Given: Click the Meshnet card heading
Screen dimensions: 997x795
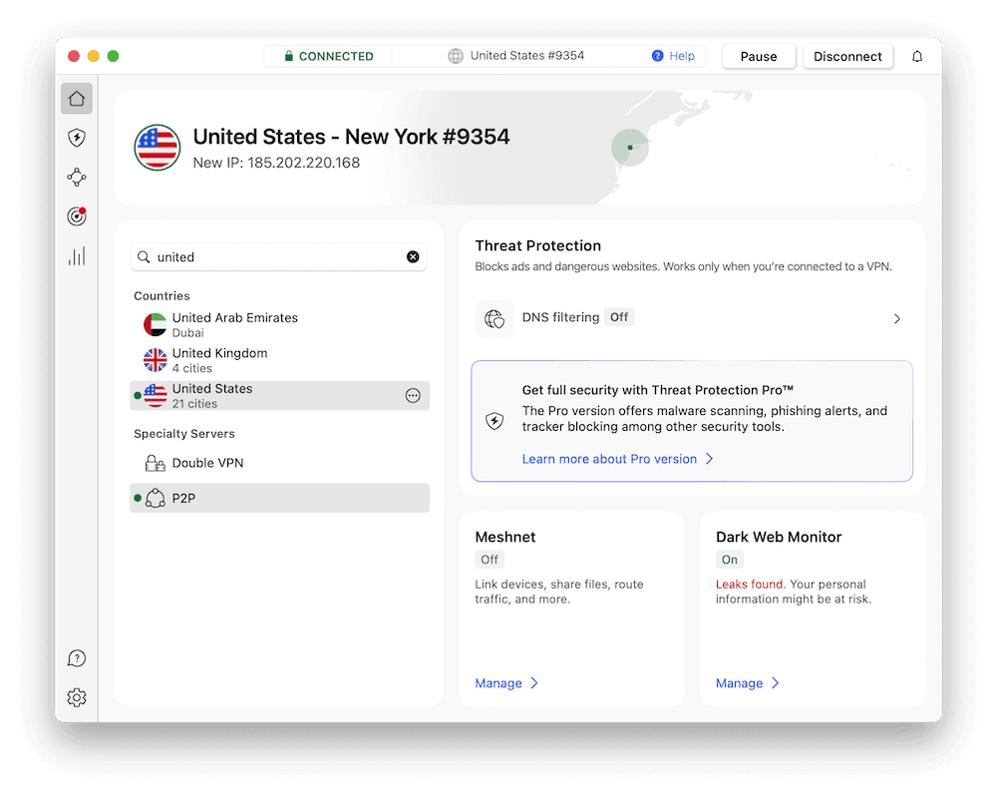Looking at the screenshot, I should [505, 537].
